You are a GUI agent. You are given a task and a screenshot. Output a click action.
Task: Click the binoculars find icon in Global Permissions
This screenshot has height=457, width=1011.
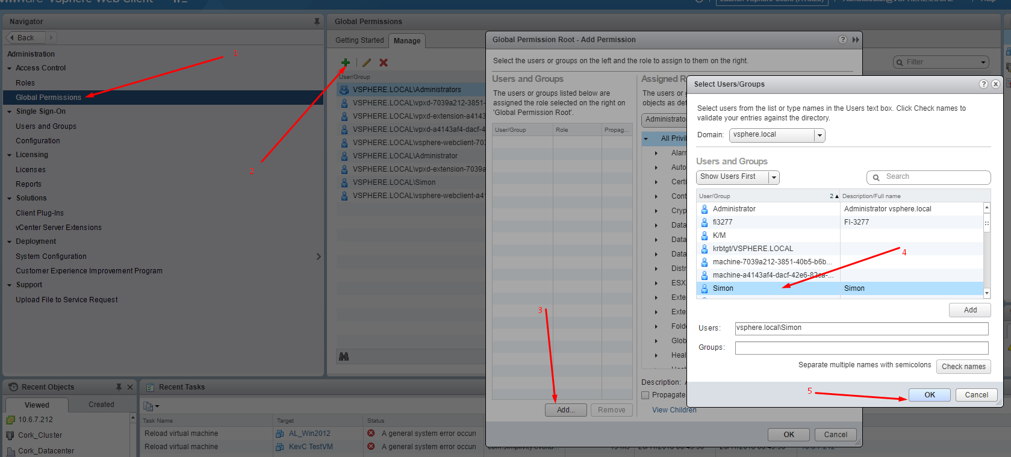coord(344,356)
